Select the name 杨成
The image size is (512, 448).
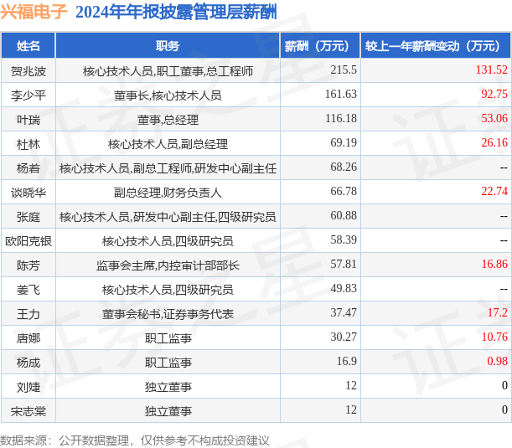click(28, 363)
